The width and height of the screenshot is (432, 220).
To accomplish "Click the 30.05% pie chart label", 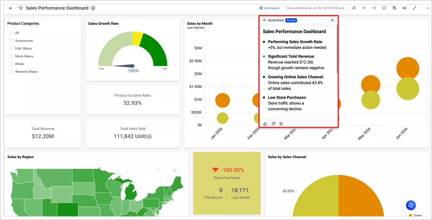I will (x=288, y=191).
